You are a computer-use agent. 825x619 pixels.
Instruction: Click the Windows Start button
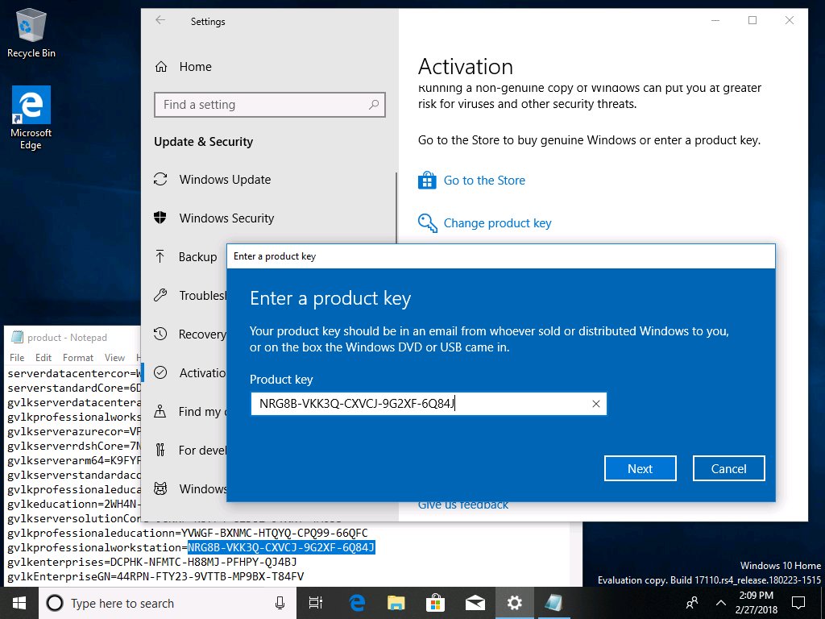pyautogui.click(x=18, y=603)
